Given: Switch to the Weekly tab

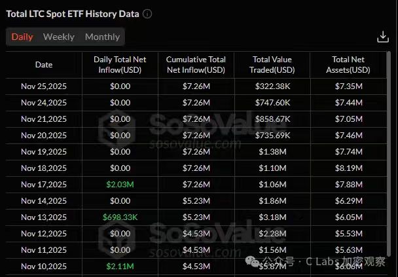Looking at the screenshot, I should [59, 37].
